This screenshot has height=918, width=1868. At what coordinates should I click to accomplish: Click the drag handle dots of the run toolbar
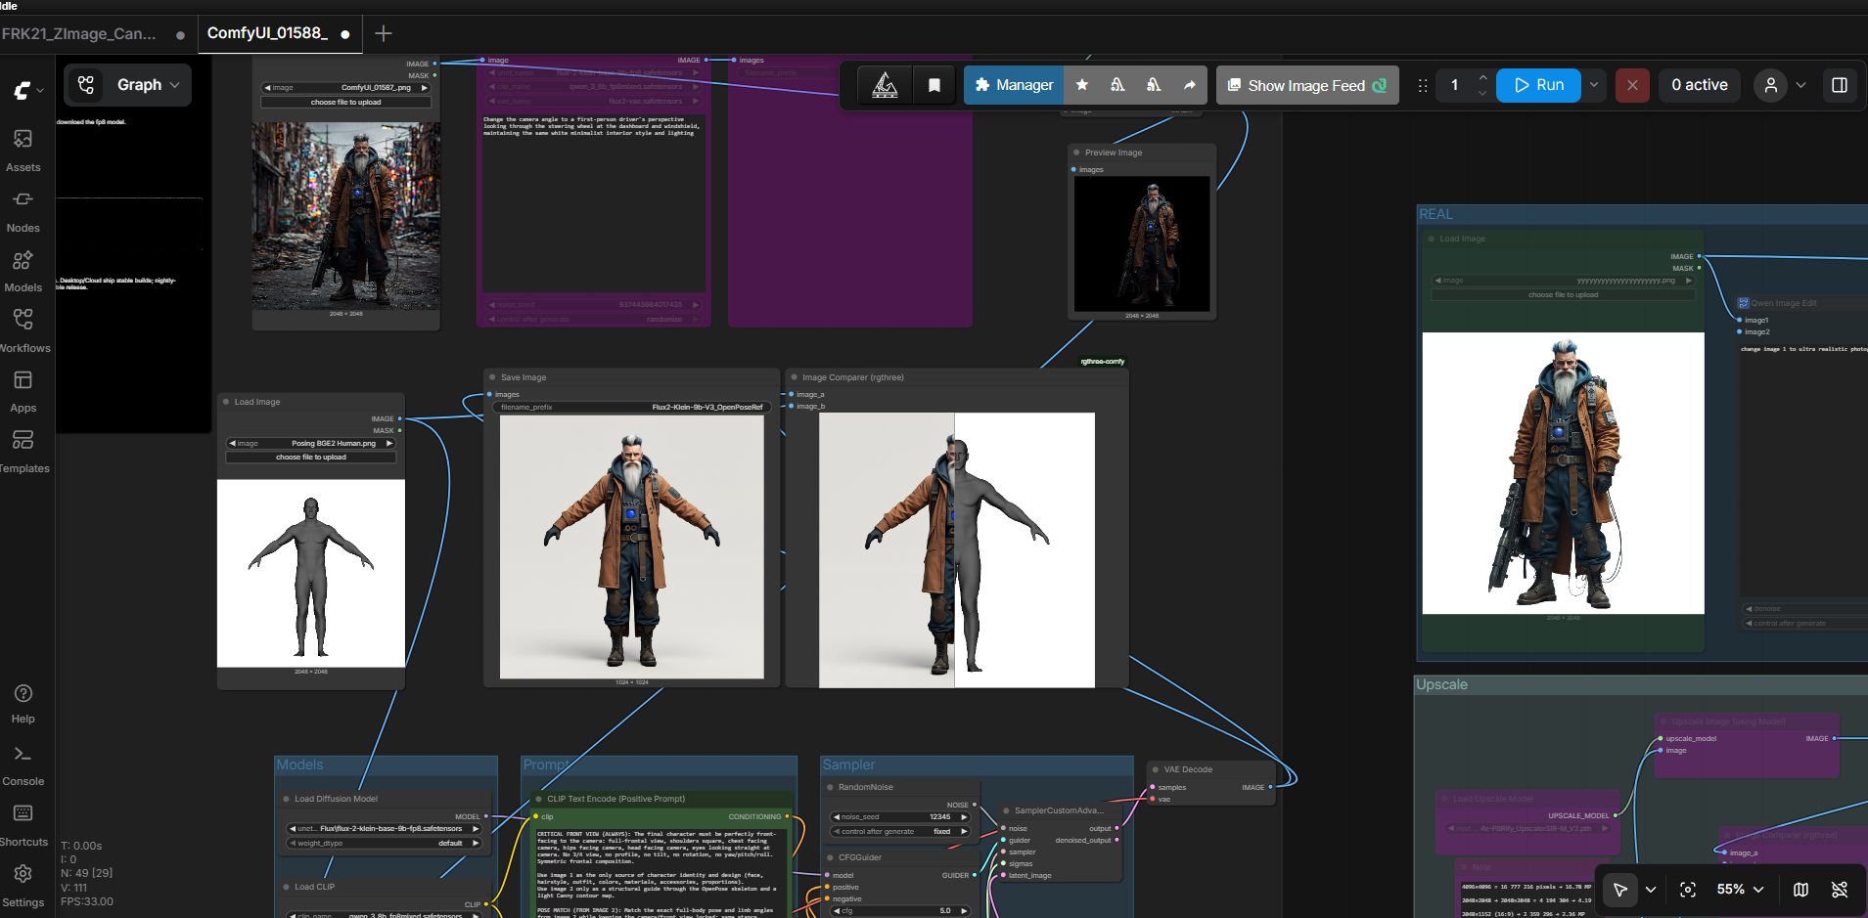[x=1423, y=85]
